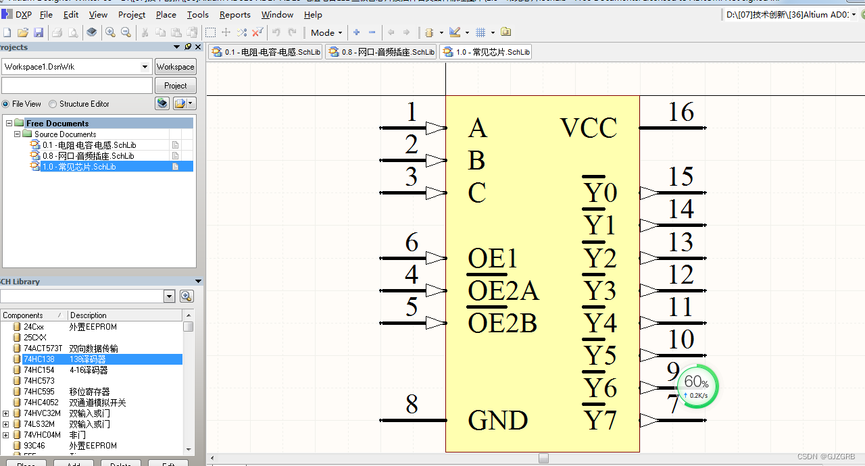
Task: Collapse the Source Documents tree node
Action: tap(18, 134)
